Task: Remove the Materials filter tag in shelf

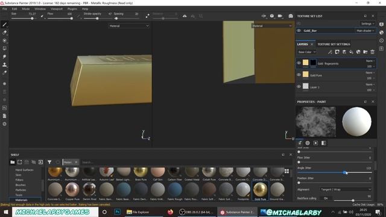Action: 76,162
